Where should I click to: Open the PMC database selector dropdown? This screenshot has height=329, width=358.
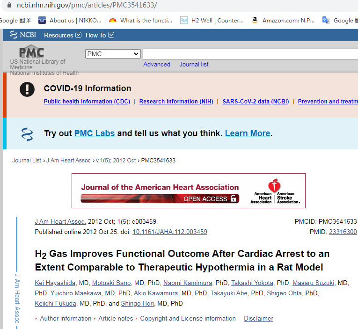point(113,54)
